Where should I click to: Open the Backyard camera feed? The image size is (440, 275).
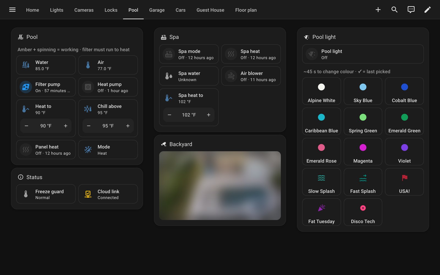220,186
